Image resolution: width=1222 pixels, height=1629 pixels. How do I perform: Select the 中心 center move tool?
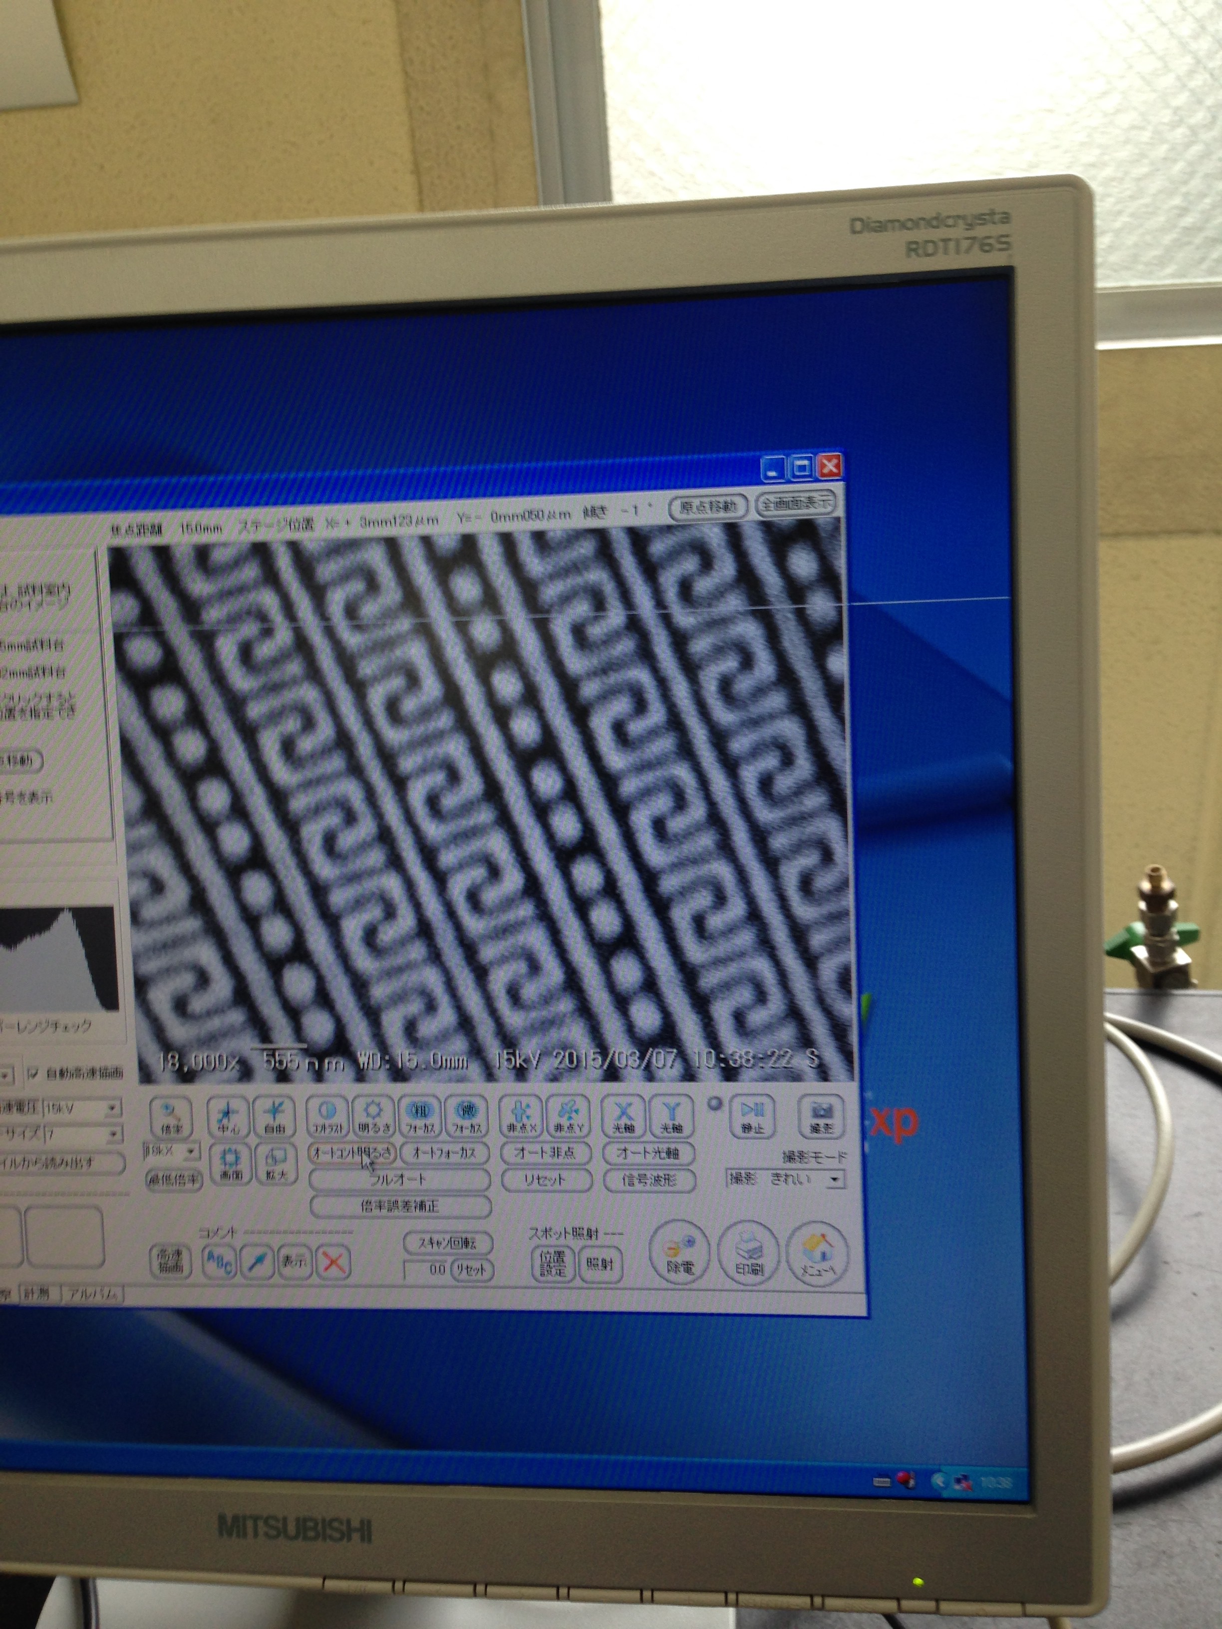click(x=228, y=1116)
